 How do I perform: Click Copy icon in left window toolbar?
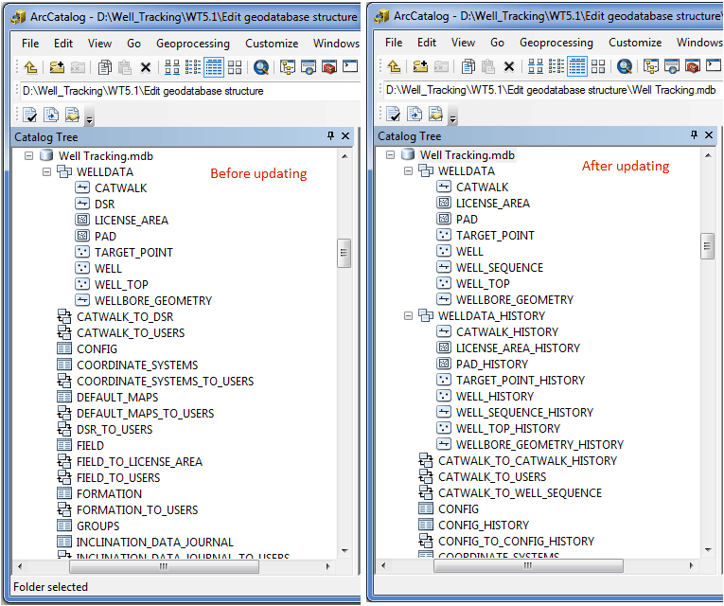pos(104,67)
